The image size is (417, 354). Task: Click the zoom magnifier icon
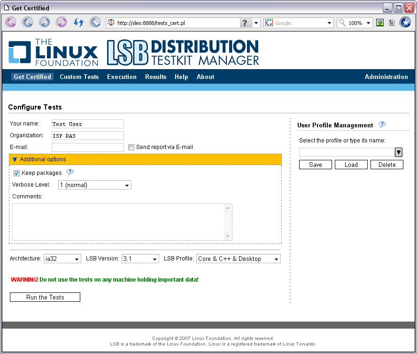(x=342, y=23)
